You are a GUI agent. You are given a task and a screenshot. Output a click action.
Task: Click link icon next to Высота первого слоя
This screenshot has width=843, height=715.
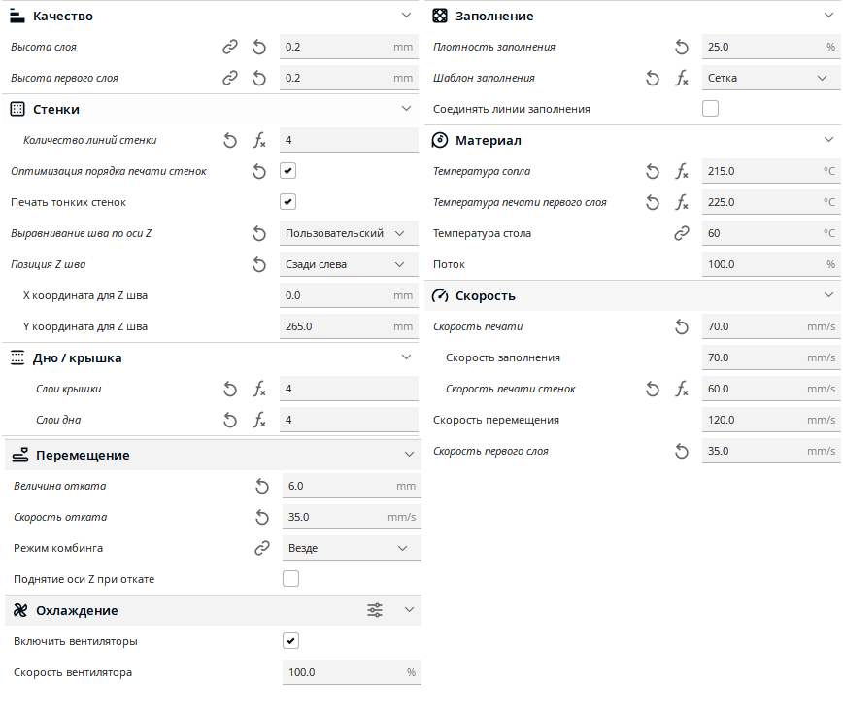pos(230,79)
